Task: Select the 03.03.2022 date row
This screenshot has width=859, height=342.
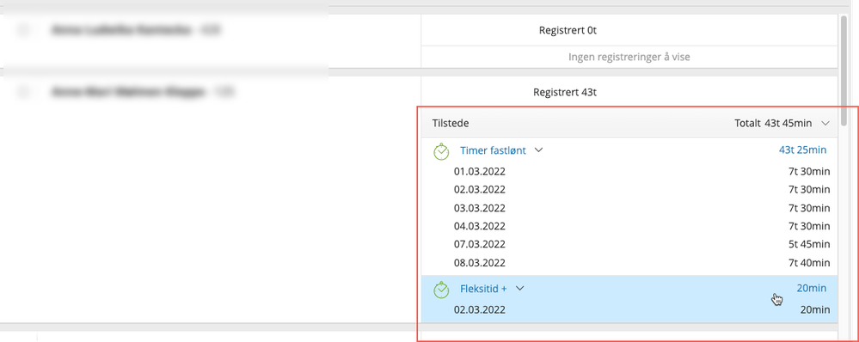Action: pyautogui.click(x=629, y=208)
